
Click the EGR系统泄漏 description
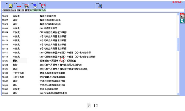pos(58,61)
